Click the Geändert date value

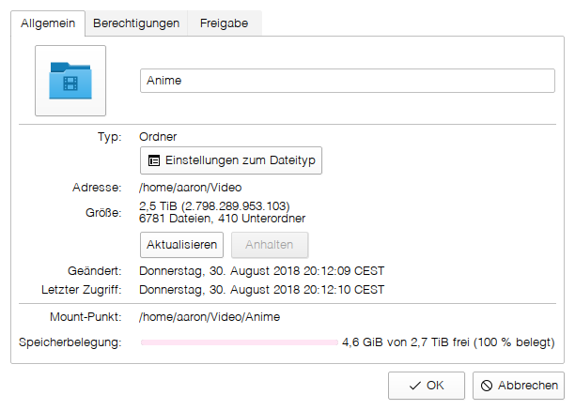[x=261, y=271]
